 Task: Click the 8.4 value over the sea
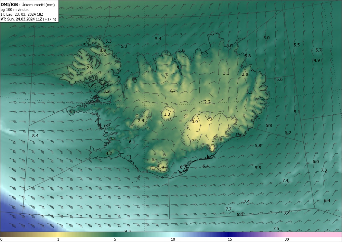click(35, 136)
